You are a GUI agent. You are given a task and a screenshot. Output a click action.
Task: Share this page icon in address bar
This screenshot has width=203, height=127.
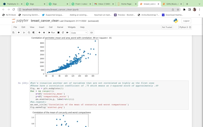pos(173,10)
